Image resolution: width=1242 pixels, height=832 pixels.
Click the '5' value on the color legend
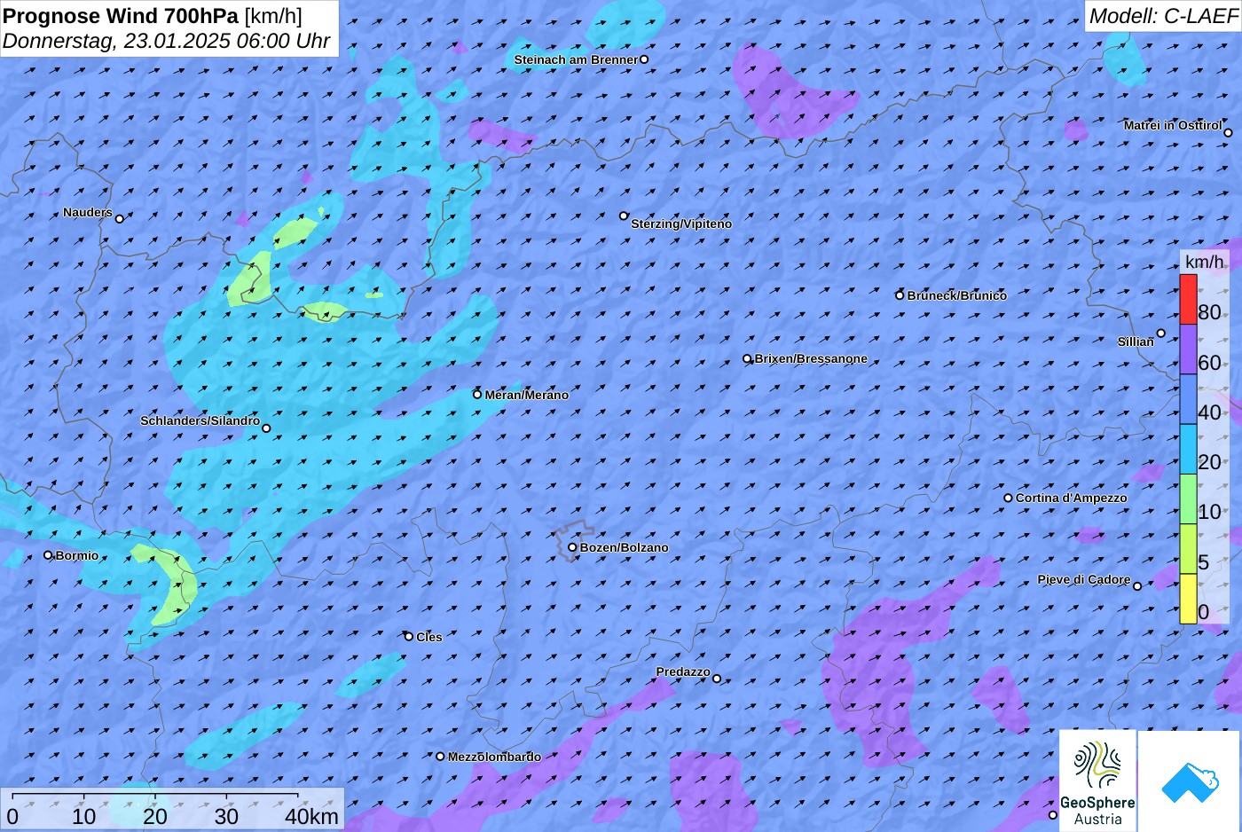pyautogui.click(x=1204, y=562)
